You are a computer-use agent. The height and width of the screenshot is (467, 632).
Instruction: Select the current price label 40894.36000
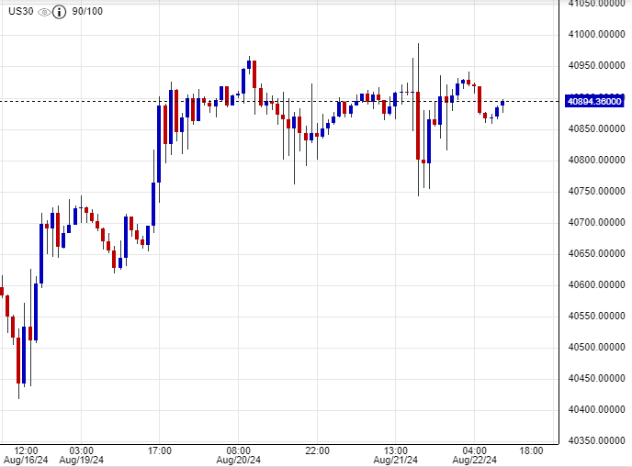[x=594, y=101]
